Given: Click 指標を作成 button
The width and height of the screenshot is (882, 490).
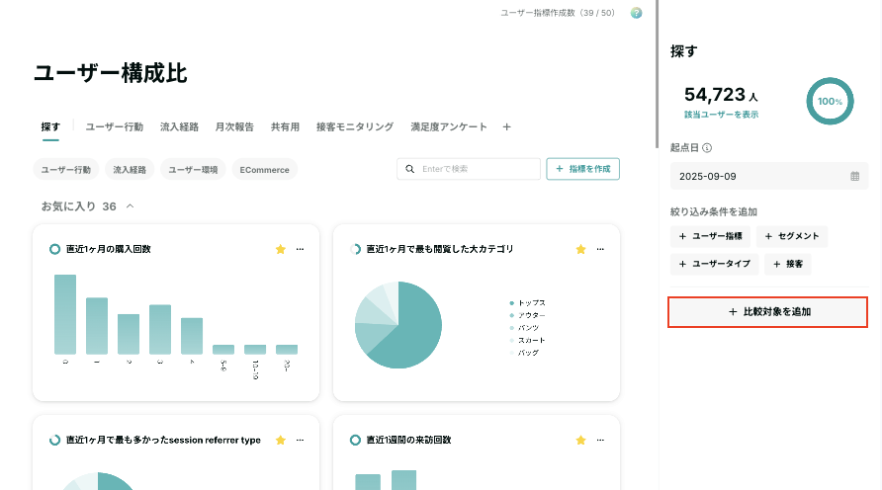Looking at the screenshot, I should click(x=582, y=169).
